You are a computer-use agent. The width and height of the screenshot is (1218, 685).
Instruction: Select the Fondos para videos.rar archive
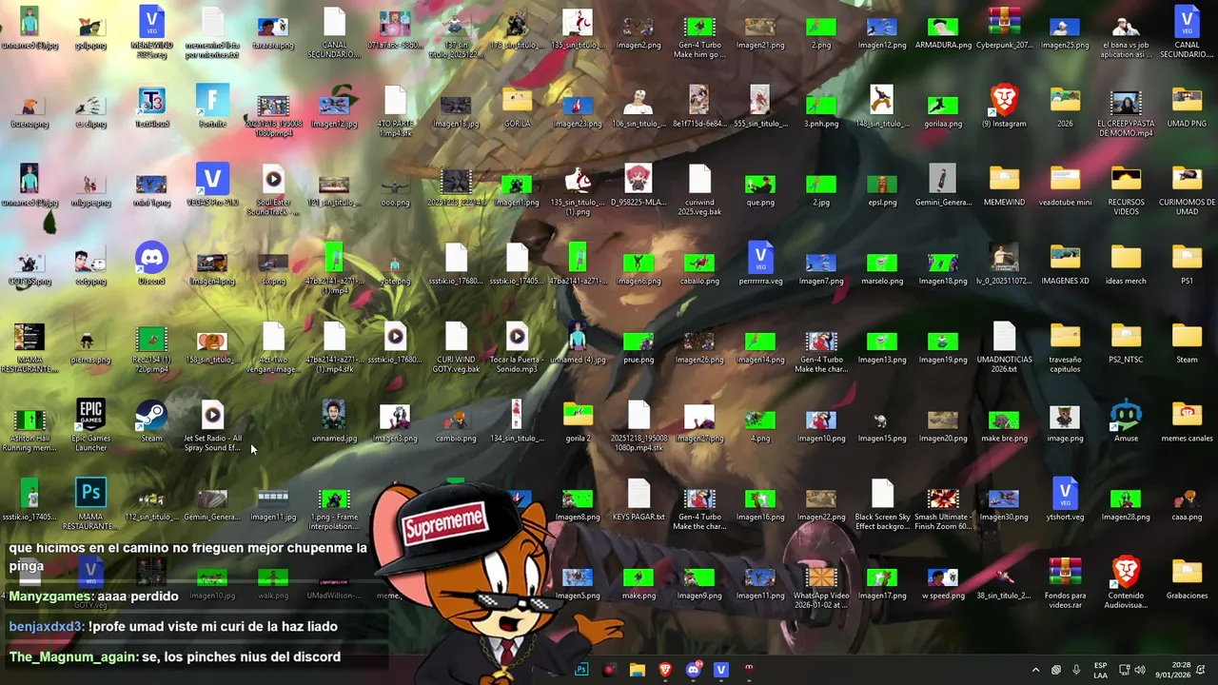point(1065,583)
